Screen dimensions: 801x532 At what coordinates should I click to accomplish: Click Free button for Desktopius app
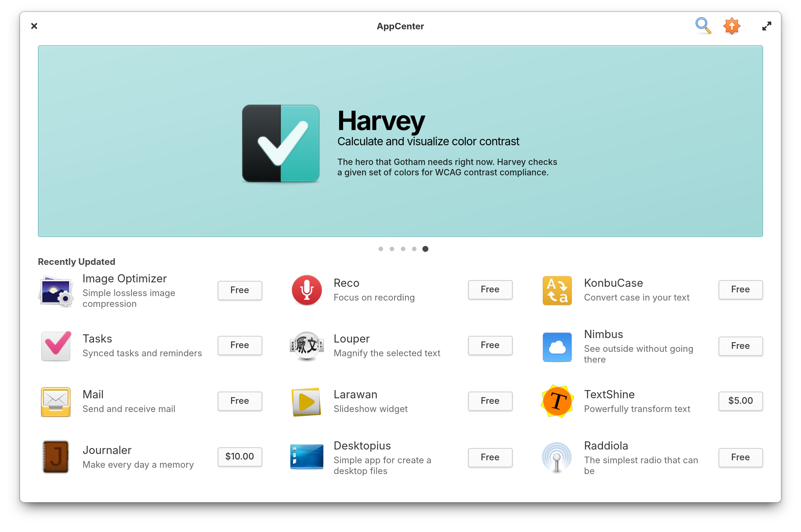point(490,457)
